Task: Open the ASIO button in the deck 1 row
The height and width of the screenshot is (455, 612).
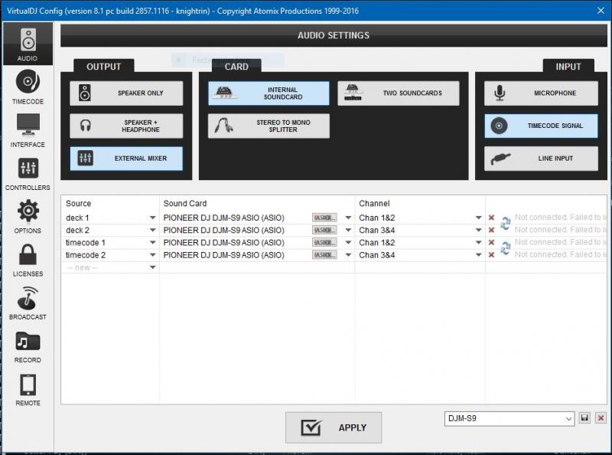Action: click(x=324, y=218)
